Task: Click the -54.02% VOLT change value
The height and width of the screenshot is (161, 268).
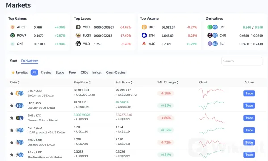Action: tap(125, 27)
